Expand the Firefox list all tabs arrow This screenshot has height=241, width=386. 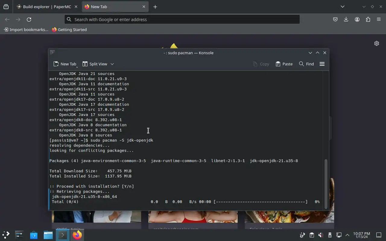343,7
